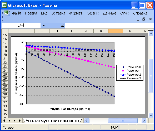Click legend entry Решение 0
The image size is (155, 131).
tap(131, 67)
